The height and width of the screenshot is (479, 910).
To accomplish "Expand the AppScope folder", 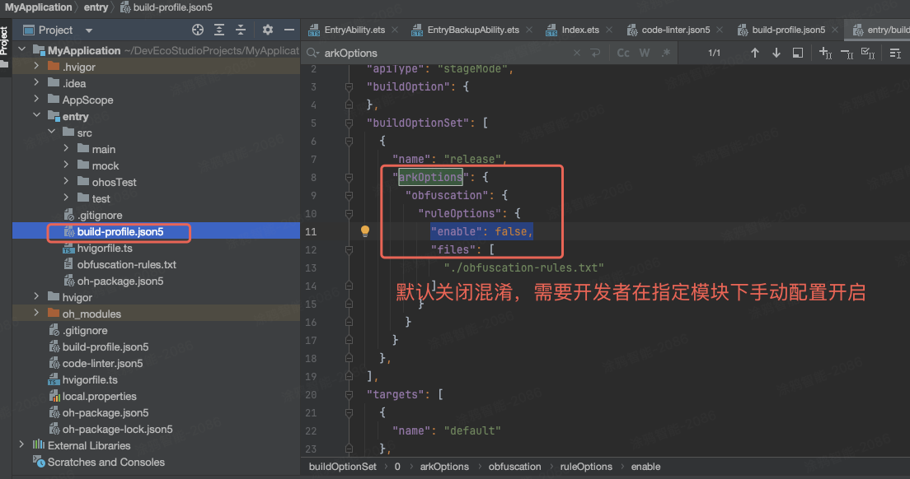I will [36, 100].
